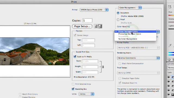Hide the bottom image layer via eye icon
Image resolution: width=174 pixels, height=98 pixels.
(x=169, y=94)
